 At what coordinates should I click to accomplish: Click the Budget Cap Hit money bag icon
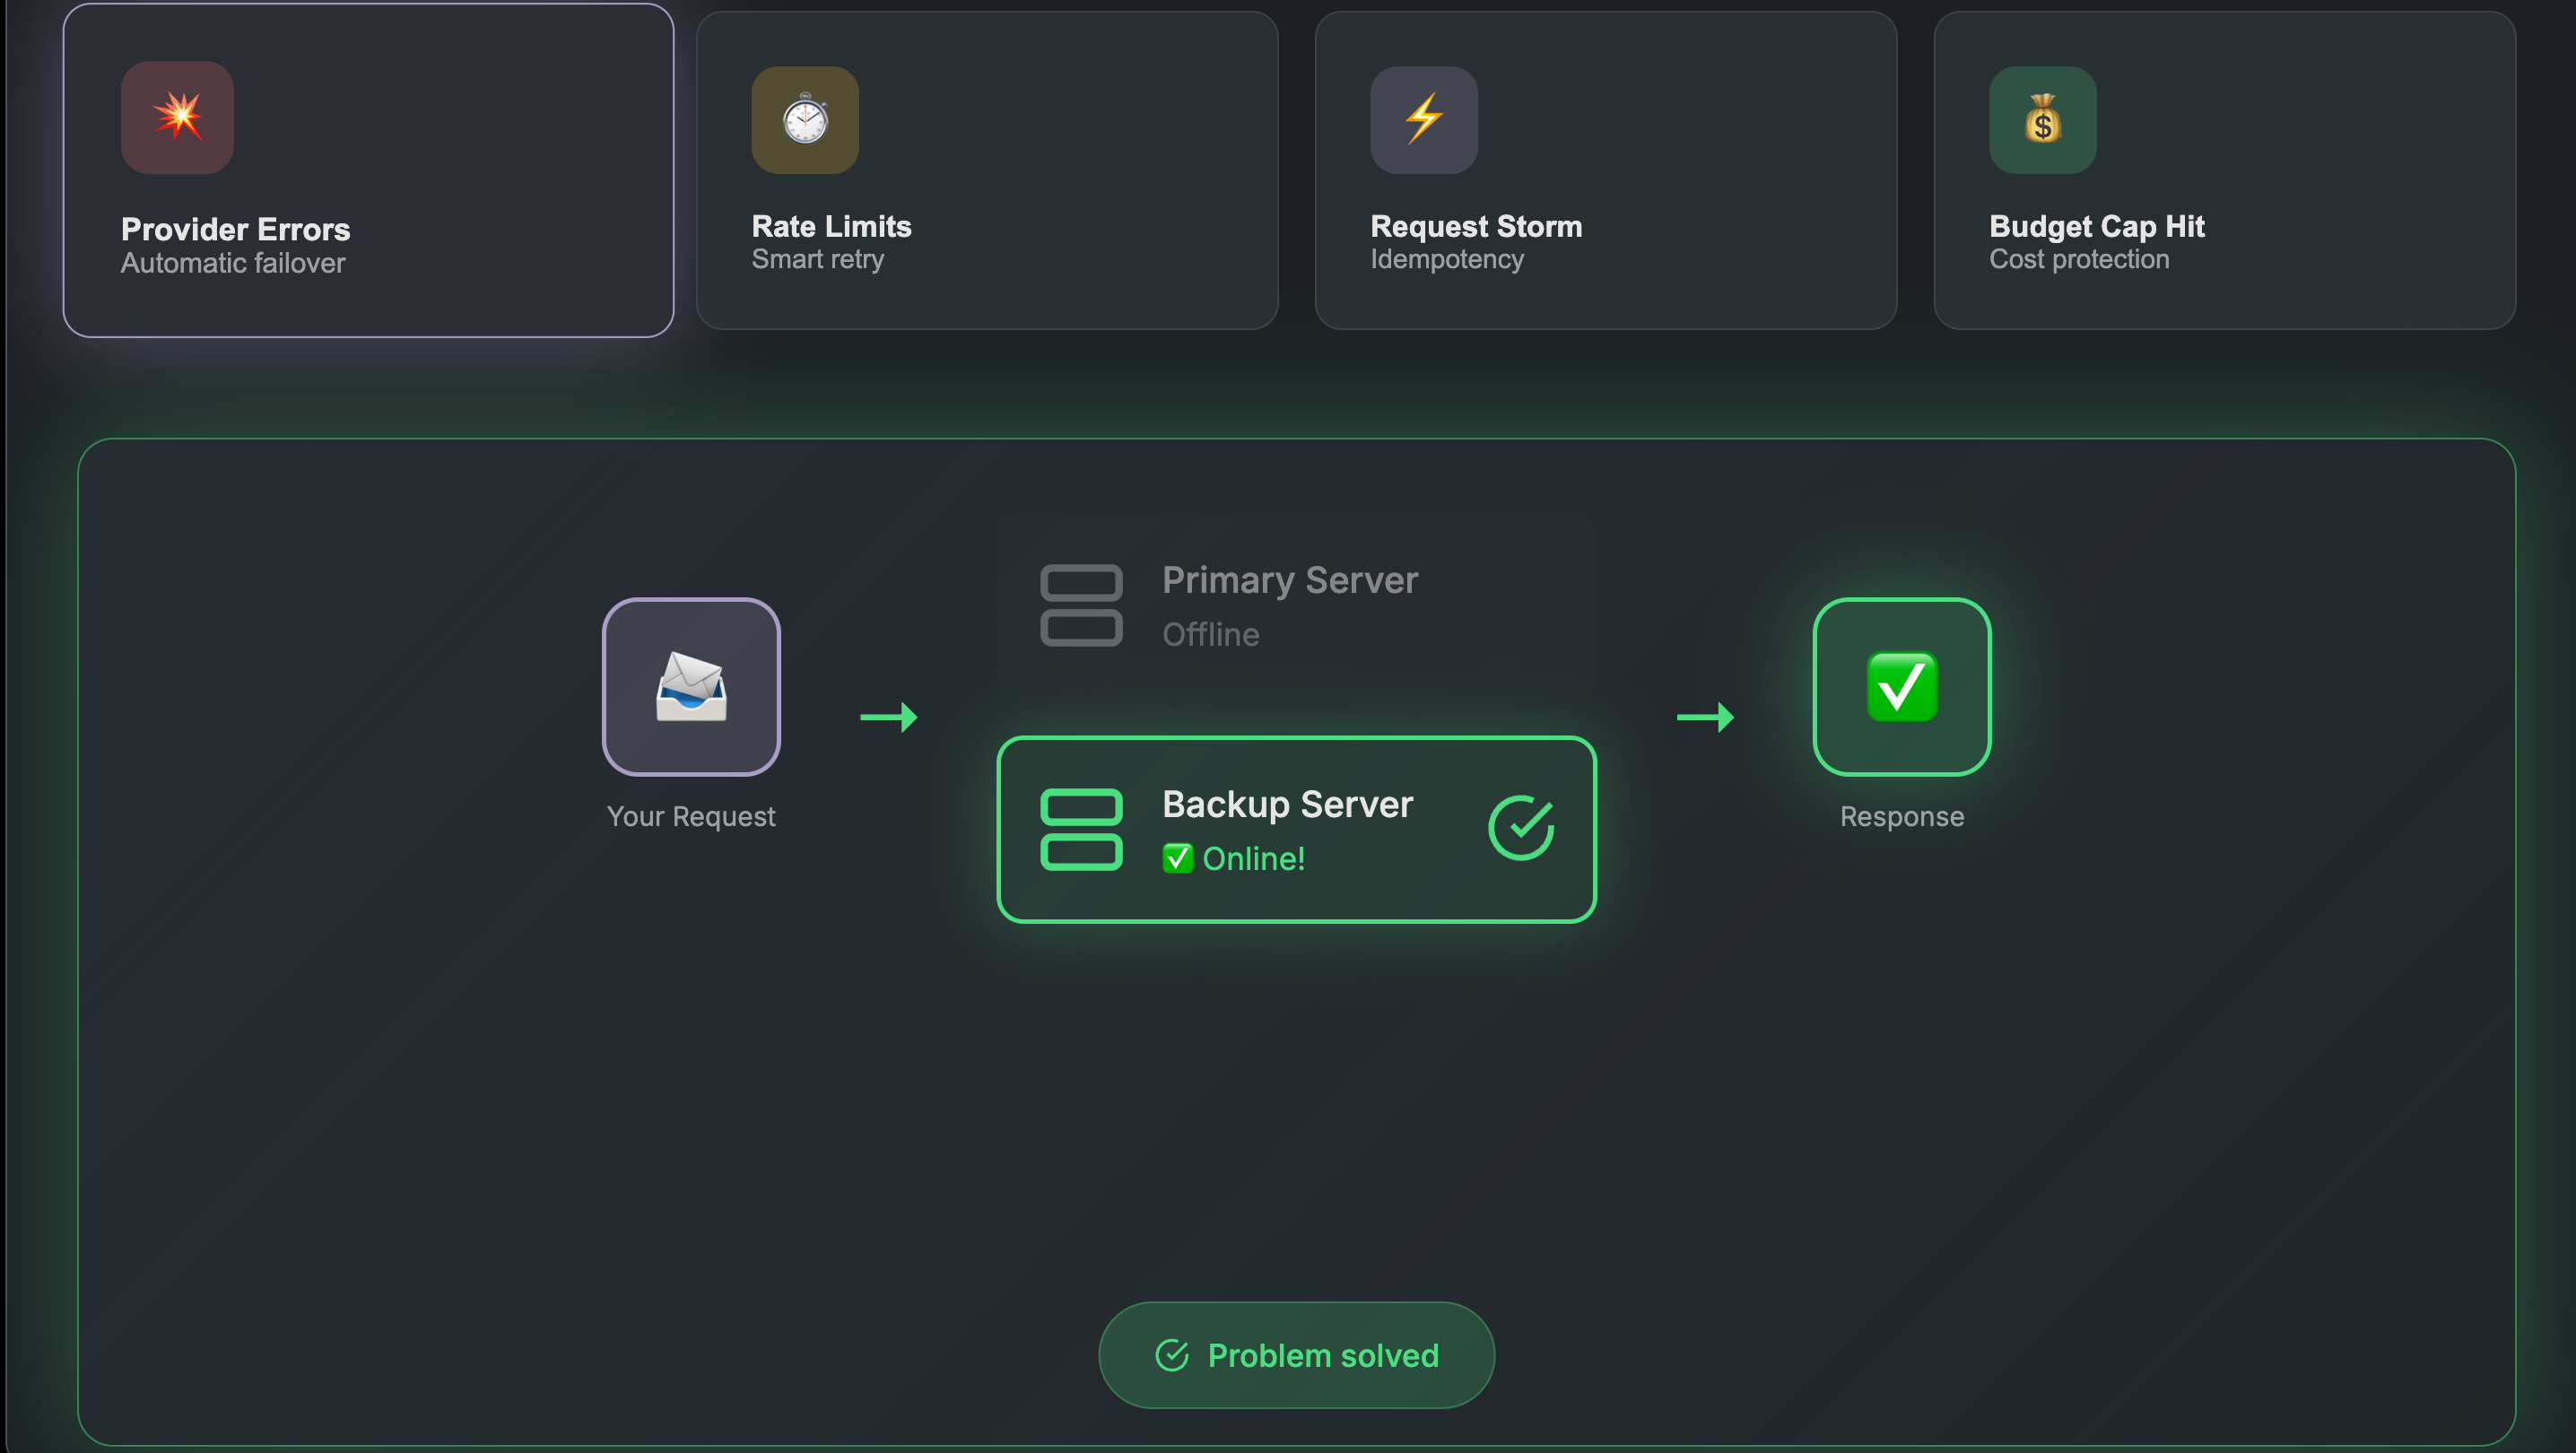pos(2042,120)
